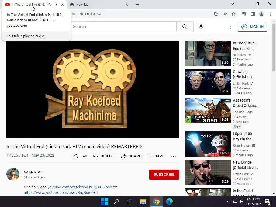The image size is (276, 207).
Task: Save the video to a playlist via SAVE
Action: (x=156, y=156)
